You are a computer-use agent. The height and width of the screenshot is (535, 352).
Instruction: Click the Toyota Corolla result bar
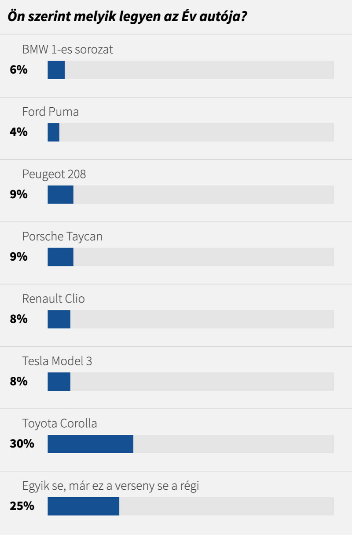pos(191,444)
